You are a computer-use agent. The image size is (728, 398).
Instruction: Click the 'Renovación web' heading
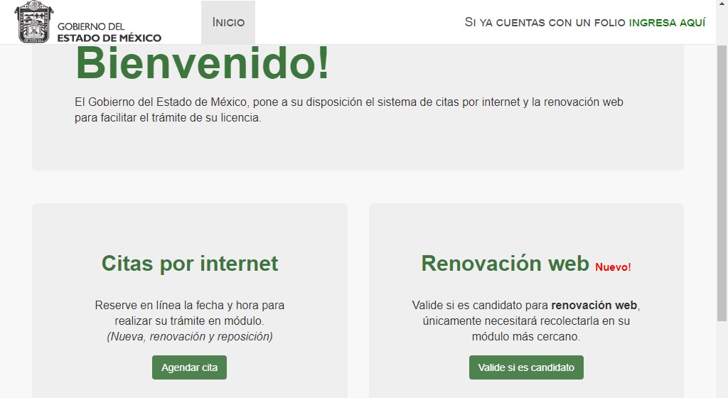pyautogui.click(x=505, y=264)
